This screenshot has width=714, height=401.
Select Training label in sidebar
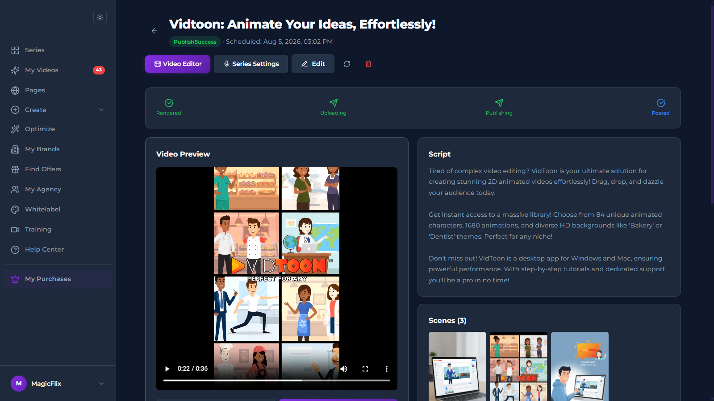coord(38,229)
